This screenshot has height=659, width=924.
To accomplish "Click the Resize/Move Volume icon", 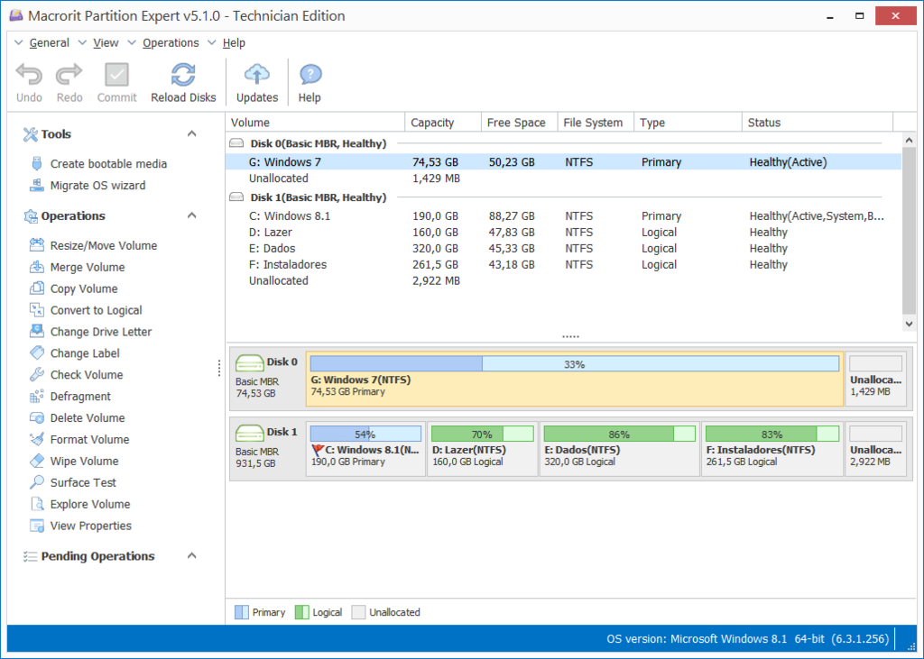I will pos(37,245).
